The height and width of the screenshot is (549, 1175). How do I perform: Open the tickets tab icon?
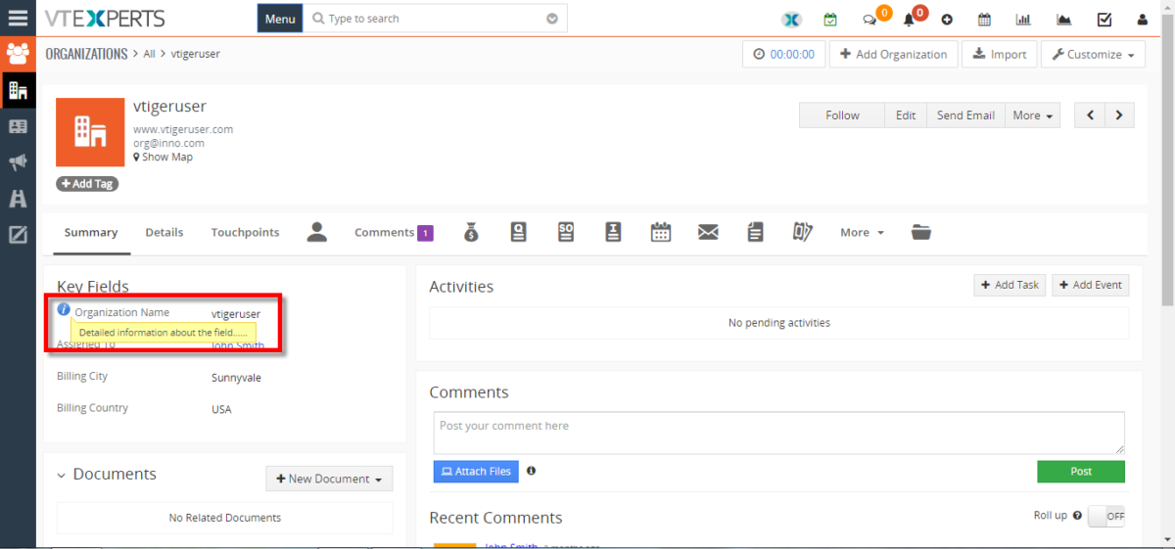(x=803, y=232)
